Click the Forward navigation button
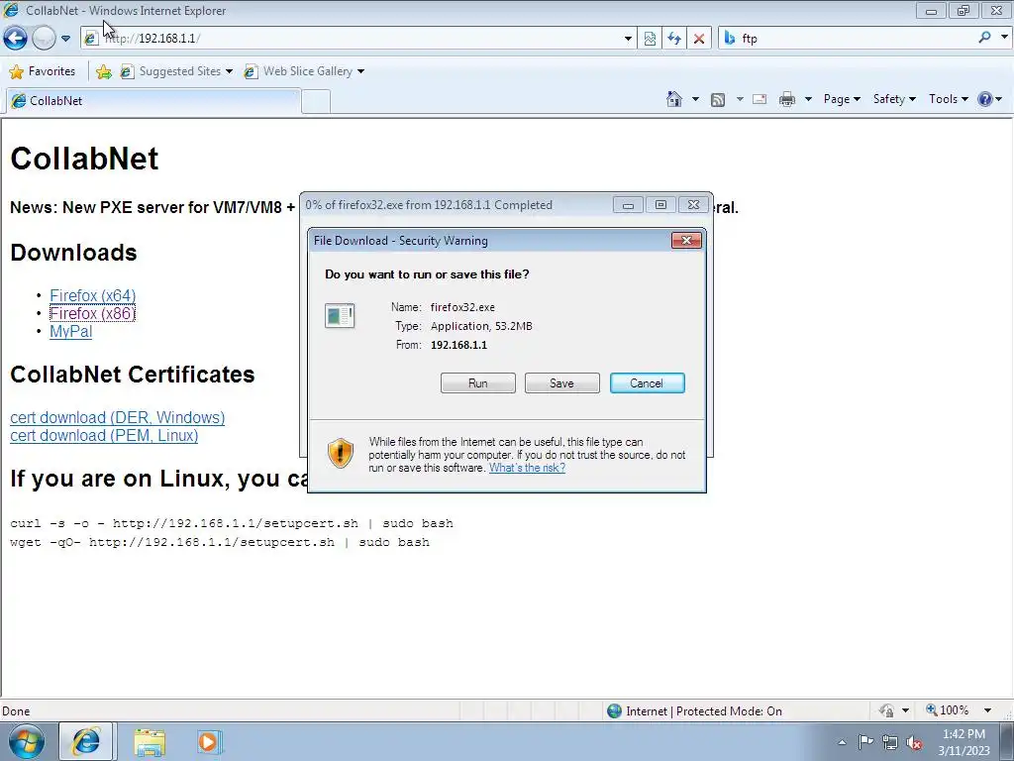Image resolution: width=1014 pixels, height=761 pixels. [44, 39]
